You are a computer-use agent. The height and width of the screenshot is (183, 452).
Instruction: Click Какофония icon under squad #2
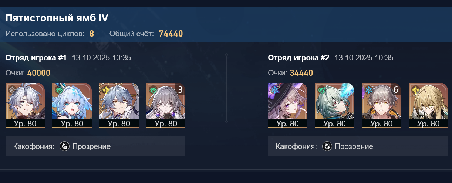[x=327, y=146]
